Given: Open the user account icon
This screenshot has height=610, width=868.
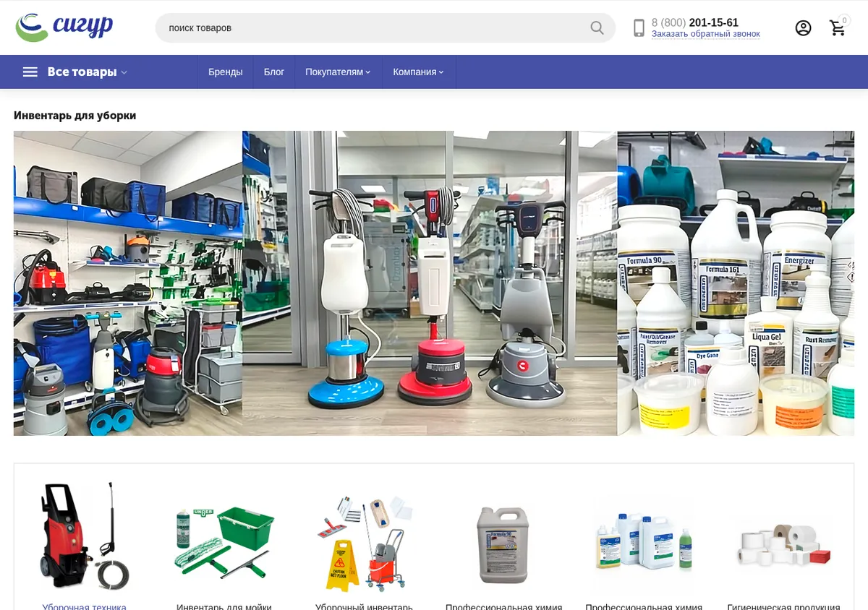Looking at the screenshot, I should click(x=803, y=28).
